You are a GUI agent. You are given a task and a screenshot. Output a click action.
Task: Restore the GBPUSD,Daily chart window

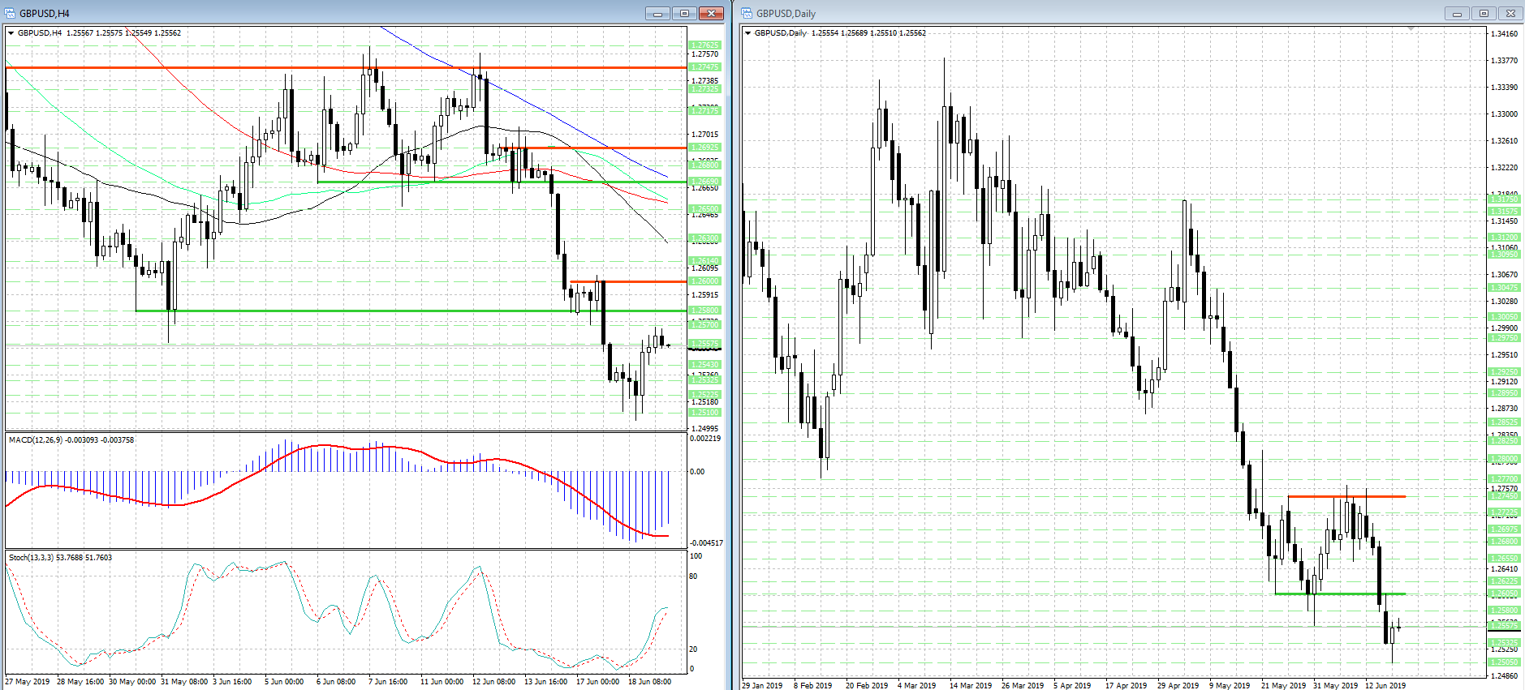[x=1484, y=13]
